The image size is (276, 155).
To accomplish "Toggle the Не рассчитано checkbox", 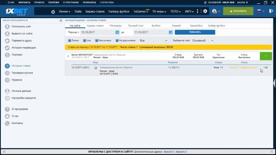I will click(117, 40).
